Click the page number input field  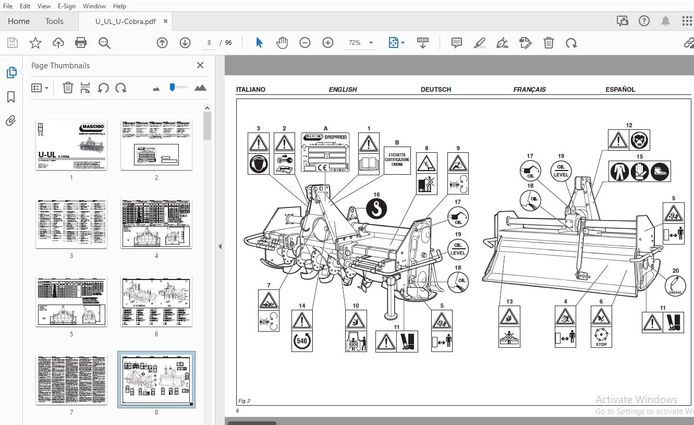pos(209,43)
